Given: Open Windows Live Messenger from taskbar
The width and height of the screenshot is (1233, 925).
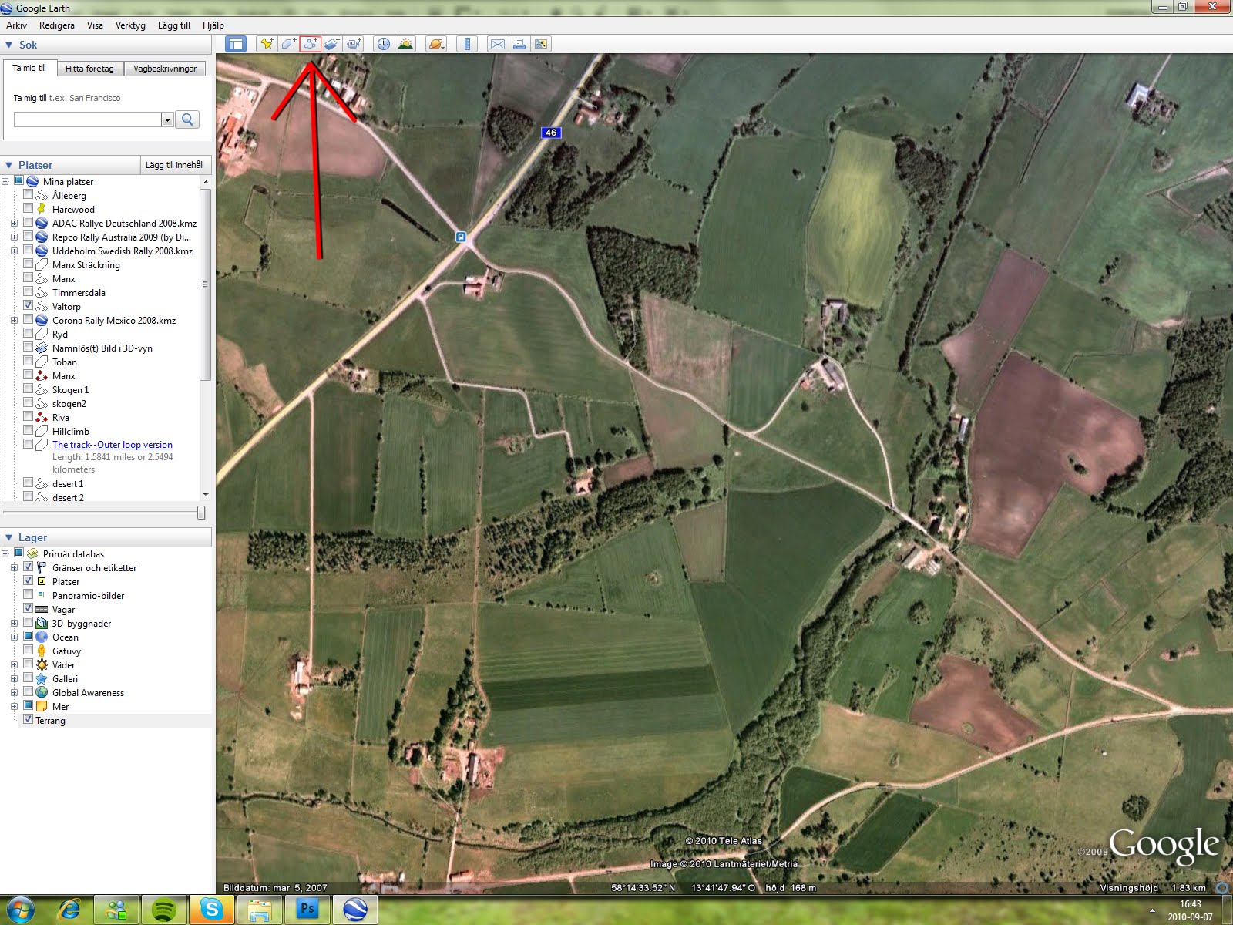Looking at the screenshot, I should (x=117, y=910).
